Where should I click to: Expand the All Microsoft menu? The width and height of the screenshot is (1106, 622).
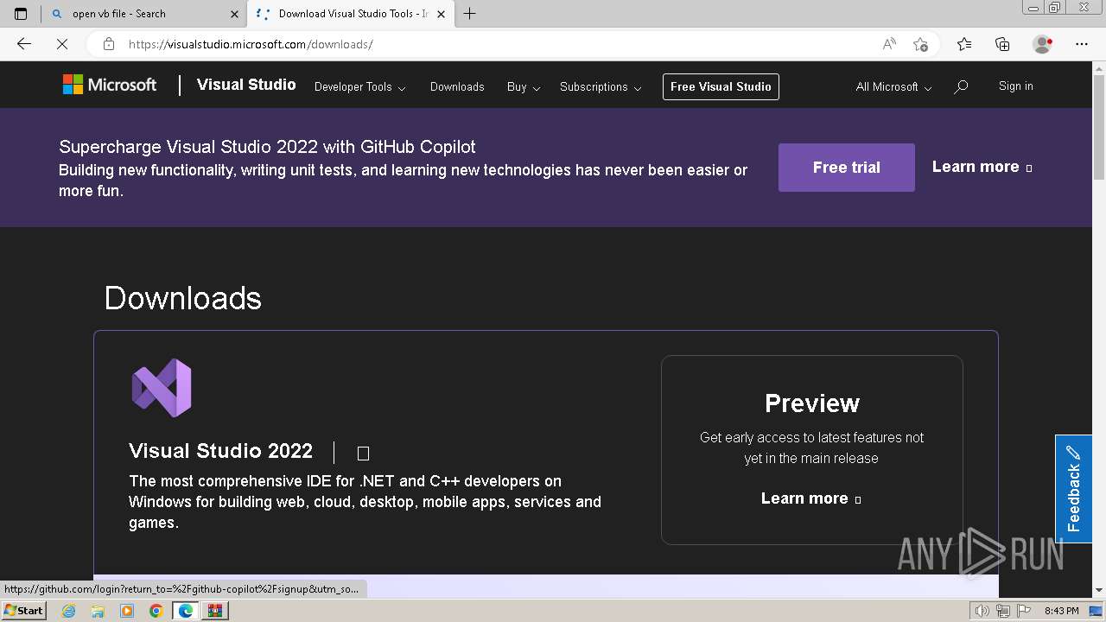(893, 86)
